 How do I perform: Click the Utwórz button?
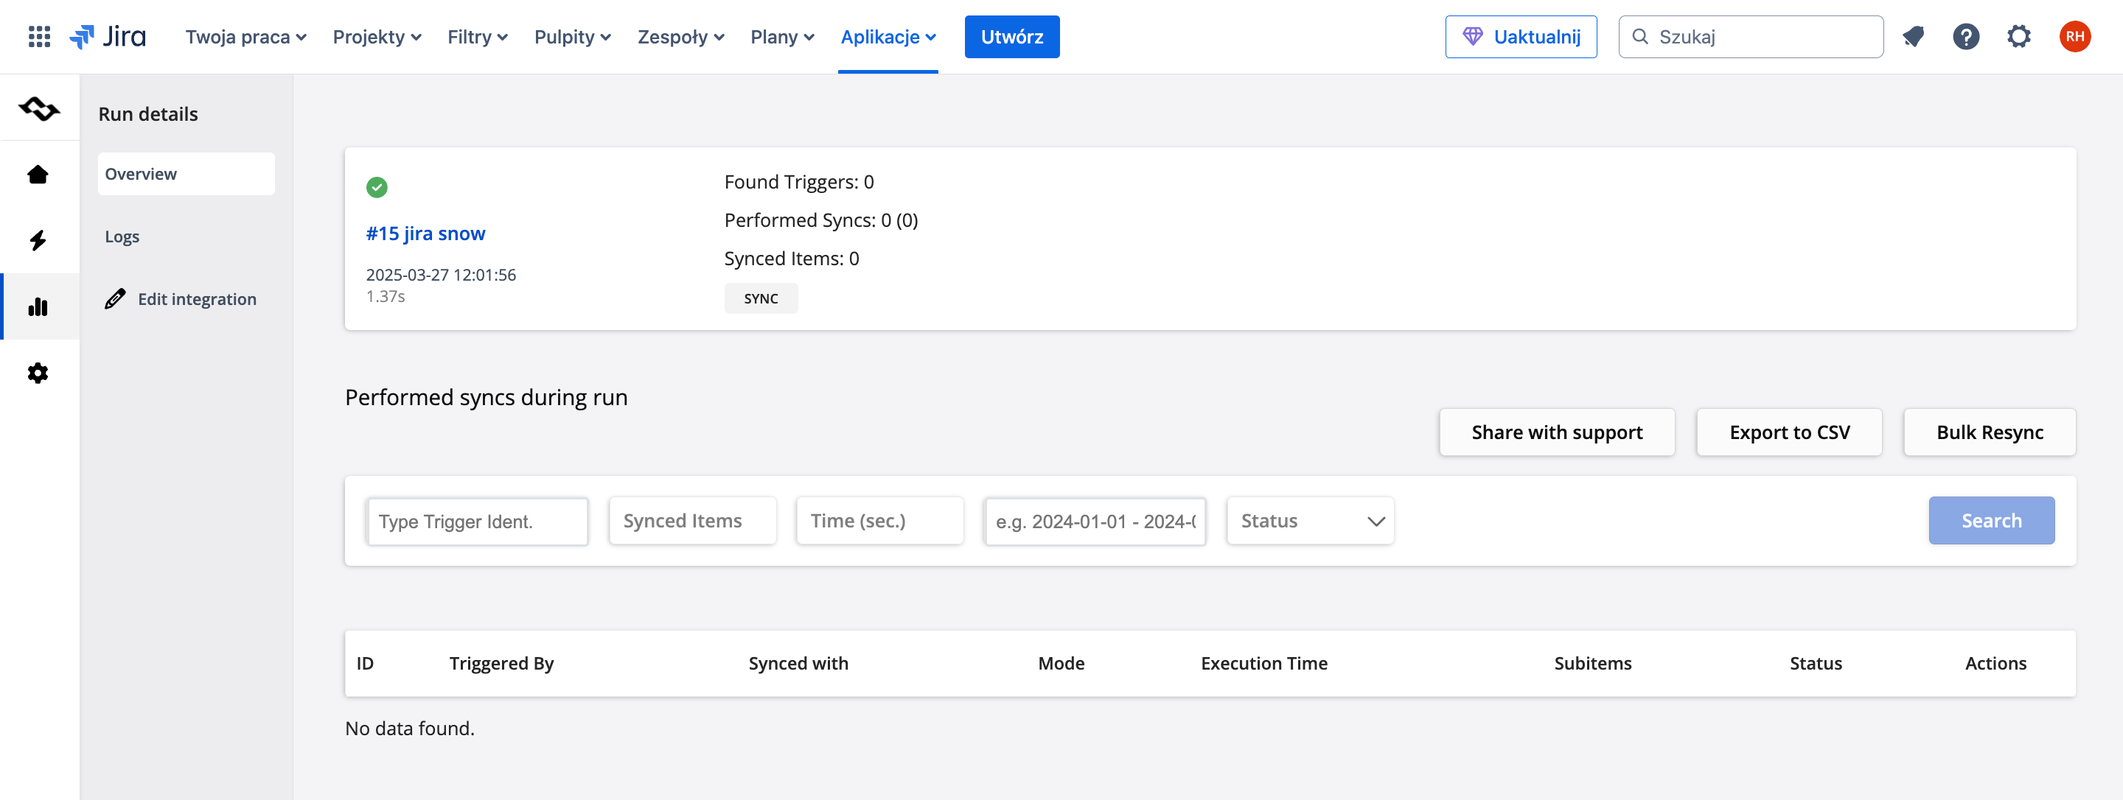[x=1011, y=37]
